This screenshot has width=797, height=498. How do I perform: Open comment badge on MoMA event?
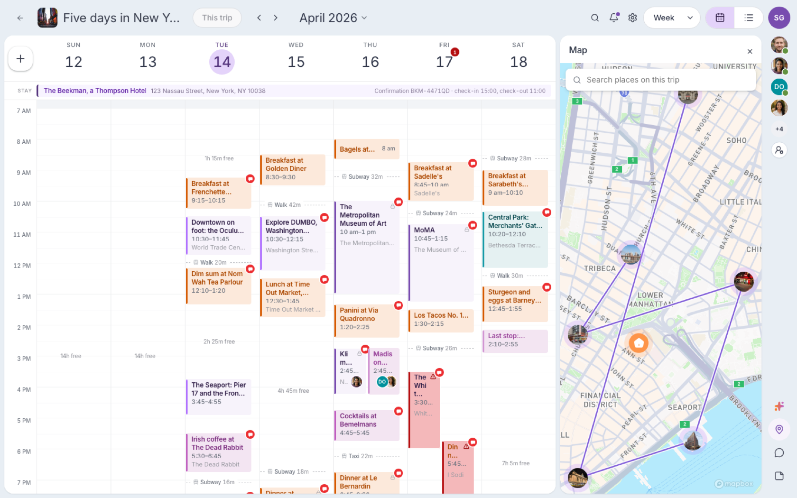point(473,225)
